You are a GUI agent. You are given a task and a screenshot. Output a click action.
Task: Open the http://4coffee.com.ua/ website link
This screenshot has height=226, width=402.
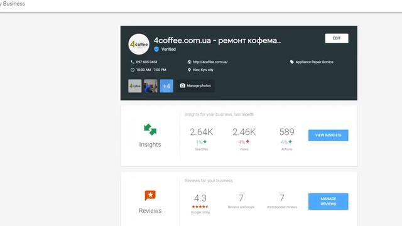210,62
